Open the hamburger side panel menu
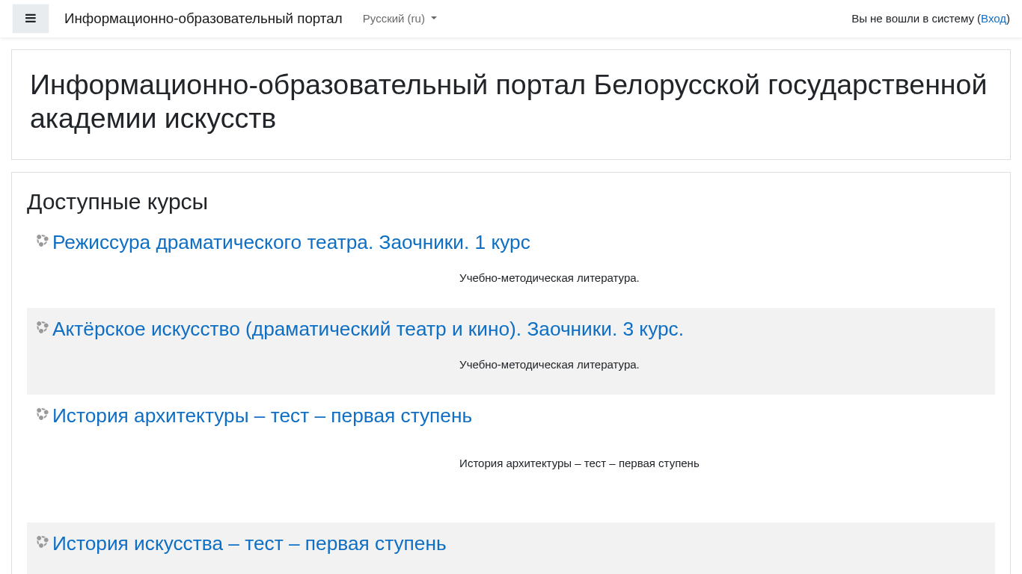The image size is (1022, 574). 31,19
